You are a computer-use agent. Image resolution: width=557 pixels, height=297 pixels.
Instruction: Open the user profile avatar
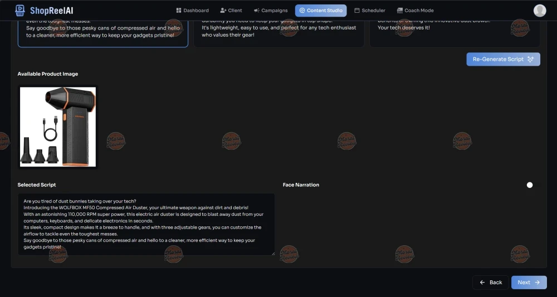click(539, 10)
